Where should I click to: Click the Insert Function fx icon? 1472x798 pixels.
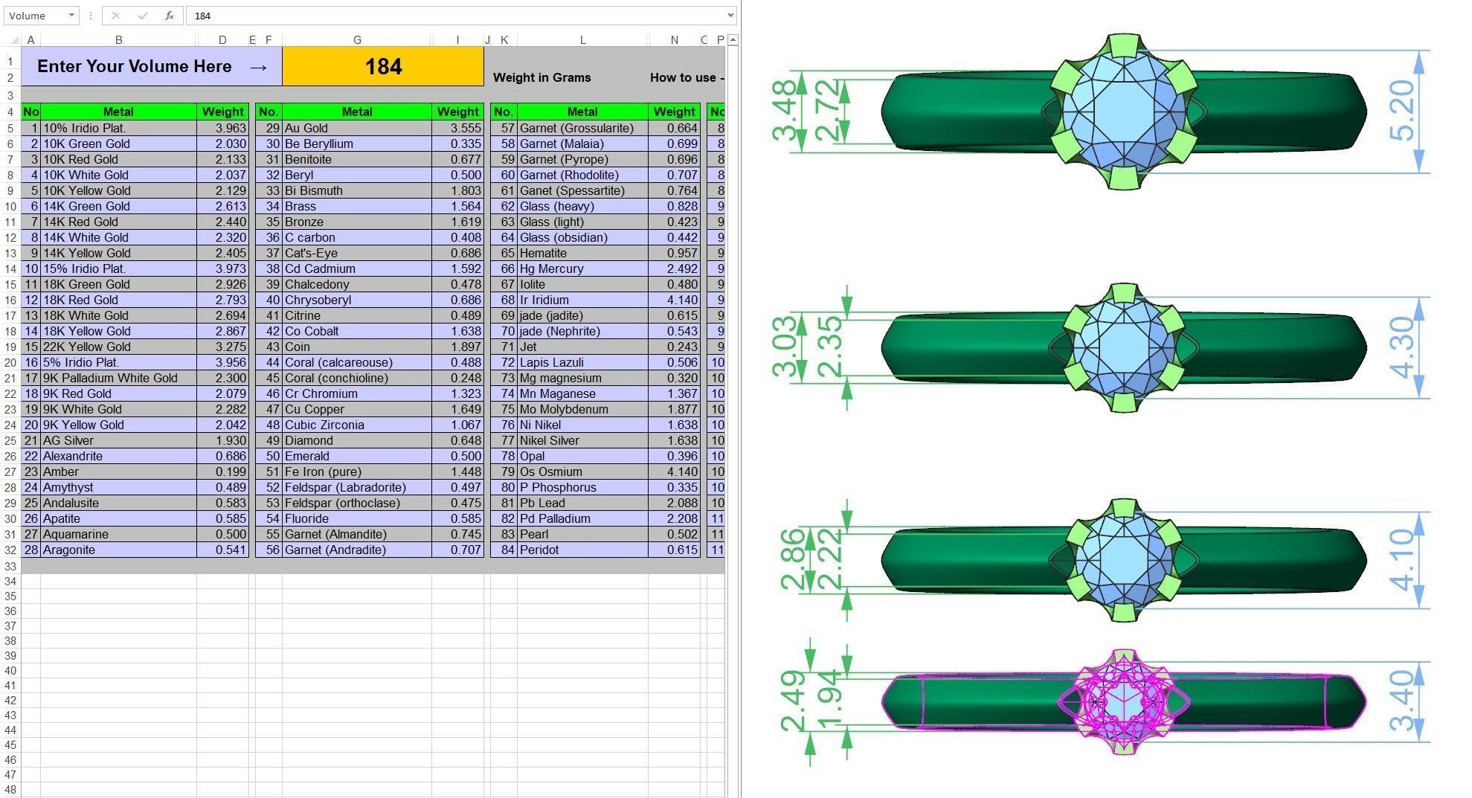pos(170,16)
